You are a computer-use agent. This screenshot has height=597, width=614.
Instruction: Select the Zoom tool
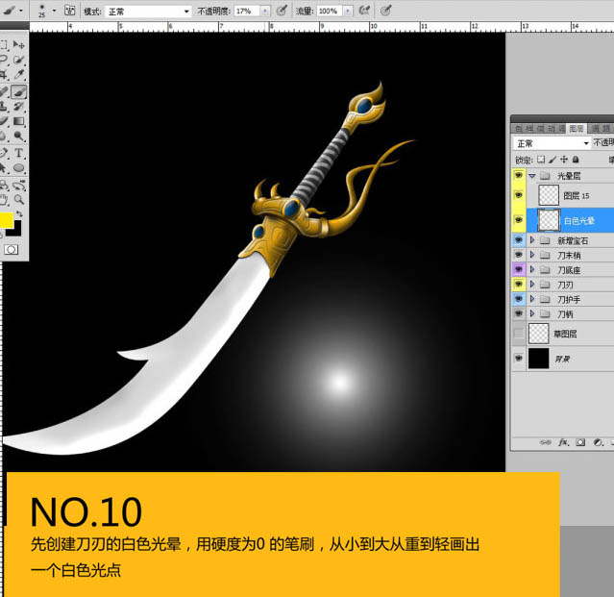click(18, 200)
